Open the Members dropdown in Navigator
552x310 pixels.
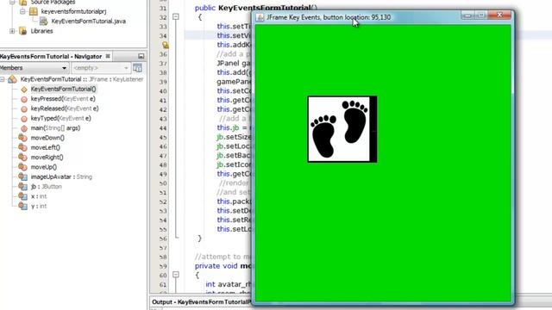pos(34,68)
